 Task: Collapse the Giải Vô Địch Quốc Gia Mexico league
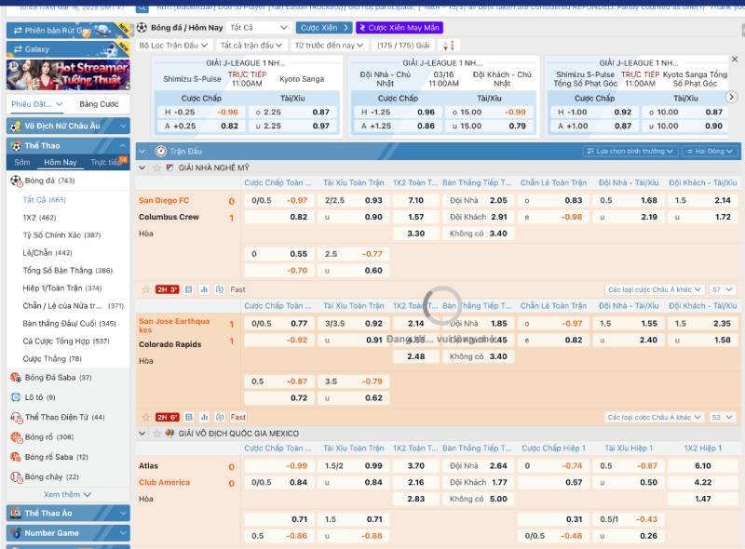142,434
